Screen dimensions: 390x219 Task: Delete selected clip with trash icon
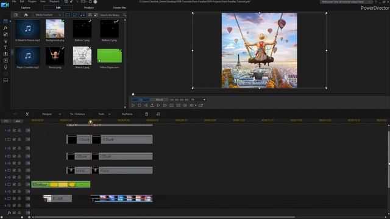(146, 114)
